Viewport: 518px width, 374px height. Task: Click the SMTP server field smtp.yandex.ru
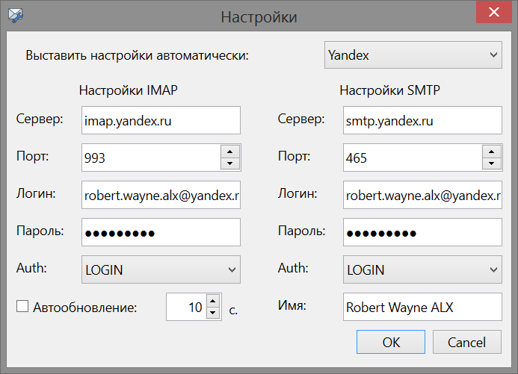(422, 120)
